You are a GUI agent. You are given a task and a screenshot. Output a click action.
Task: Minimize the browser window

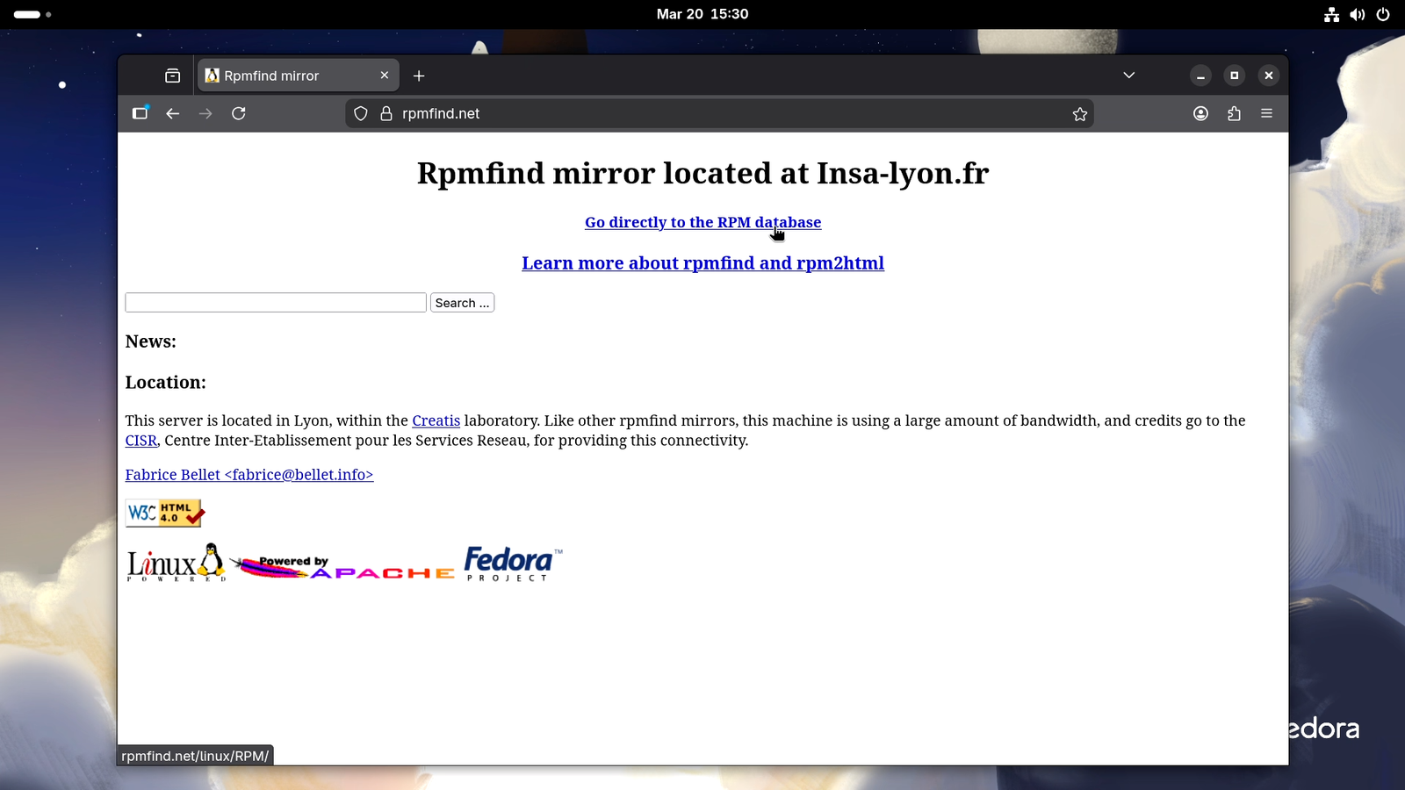(1200, 75)
